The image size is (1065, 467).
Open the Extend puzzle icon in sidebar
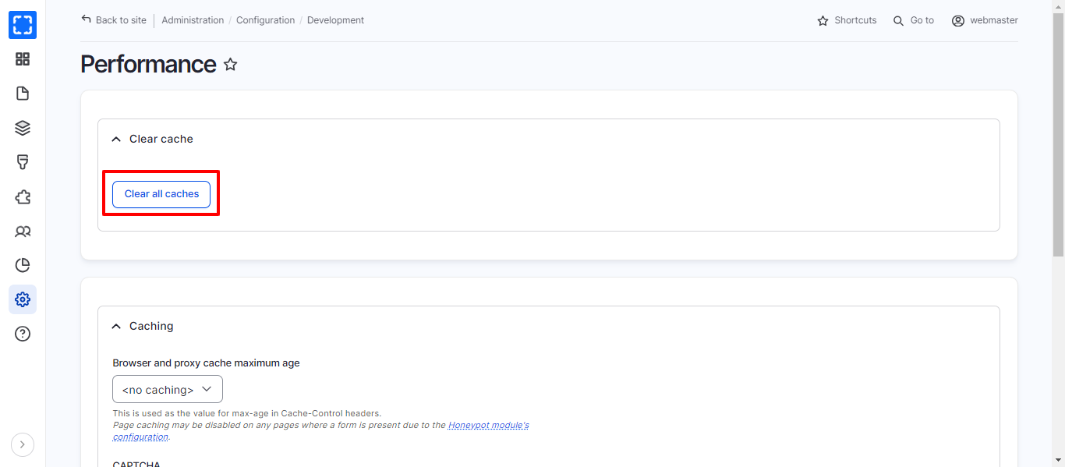point(23,196)
